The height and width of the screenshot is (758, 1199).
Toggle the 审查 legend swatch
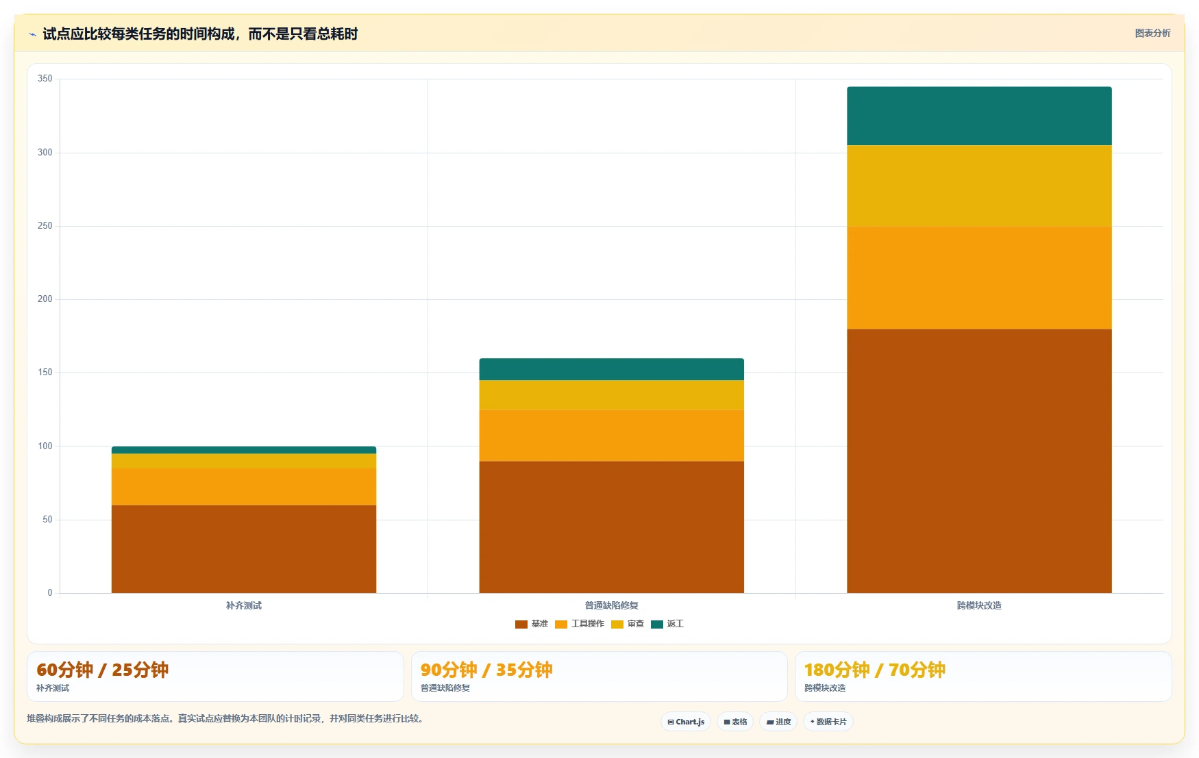click(x=617, y=624)
